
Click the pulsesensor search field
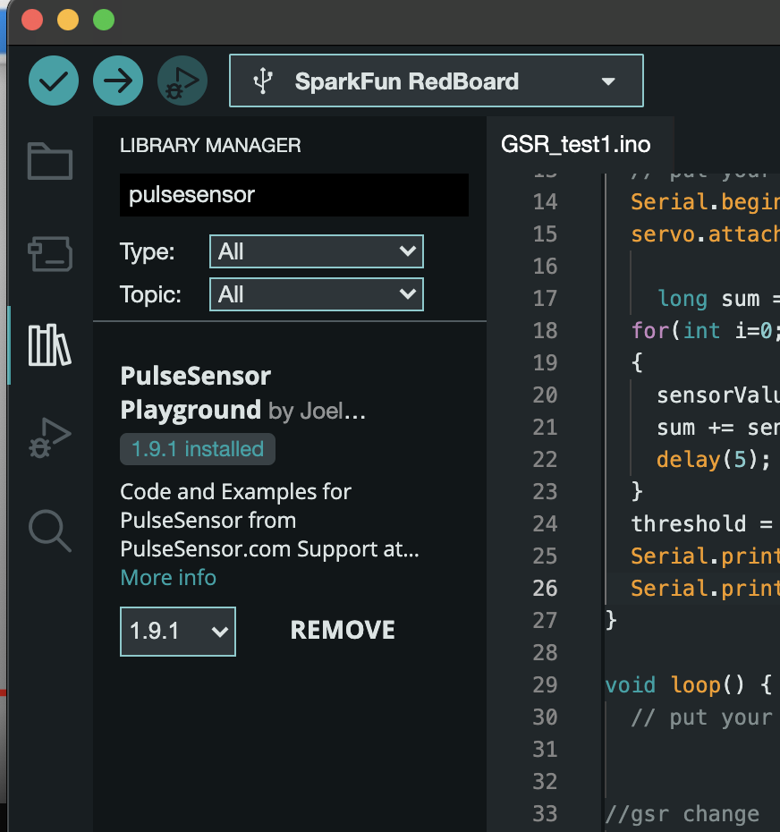click(294, 195)
